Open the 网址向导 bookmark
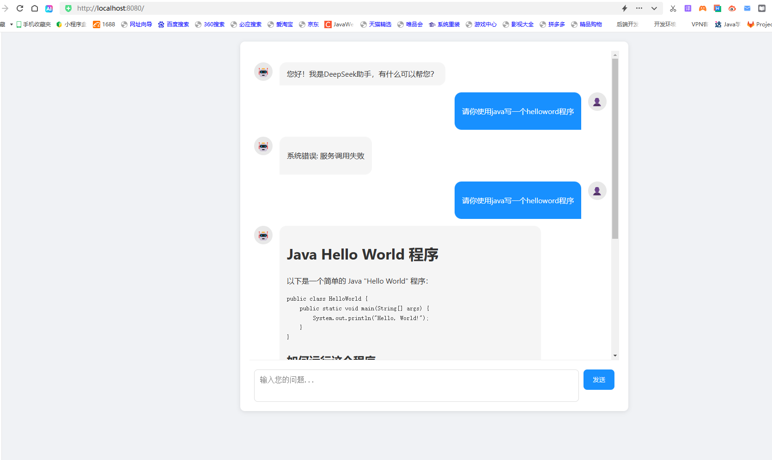Image resolution: width=772 pixels, height=460 pixels. click(x=137, y=24)
